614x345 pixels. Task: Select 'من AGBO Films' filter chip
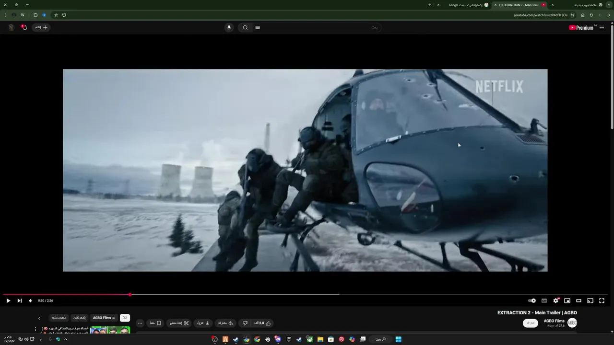click(x=104, y=318)
